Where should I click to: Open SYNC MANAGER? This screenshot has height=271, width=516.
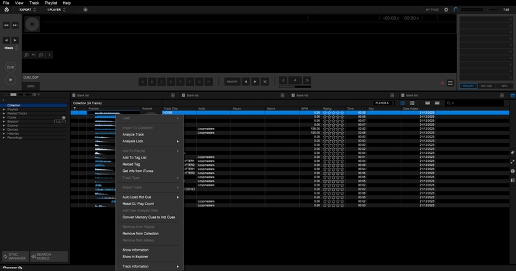[16, 257]
